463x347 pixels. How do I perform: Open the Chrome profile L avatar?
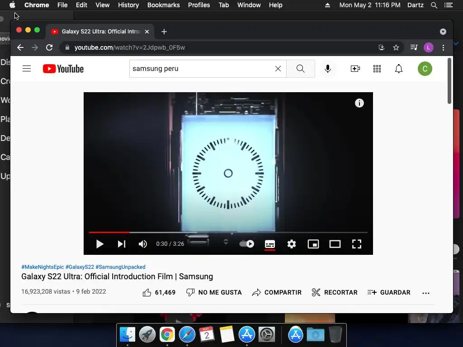coord(429,47)
